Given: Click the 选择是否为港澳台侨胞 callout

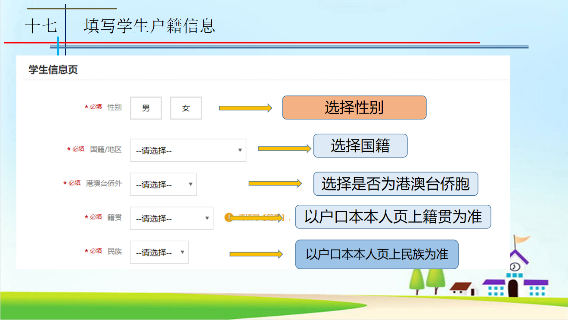Looking at the screenshot, I should coord(395,184).
